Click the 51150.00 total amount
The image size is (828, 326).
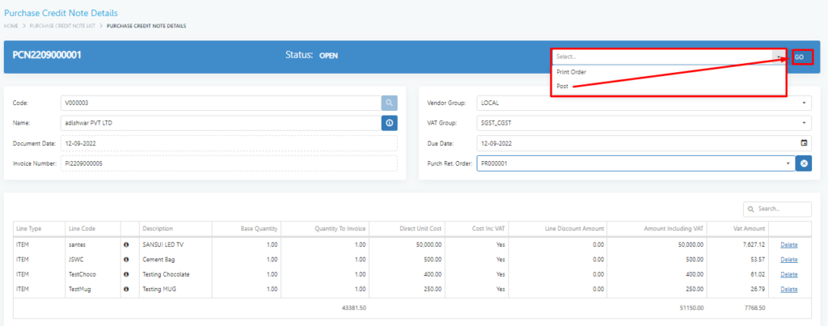click(692, 307)
